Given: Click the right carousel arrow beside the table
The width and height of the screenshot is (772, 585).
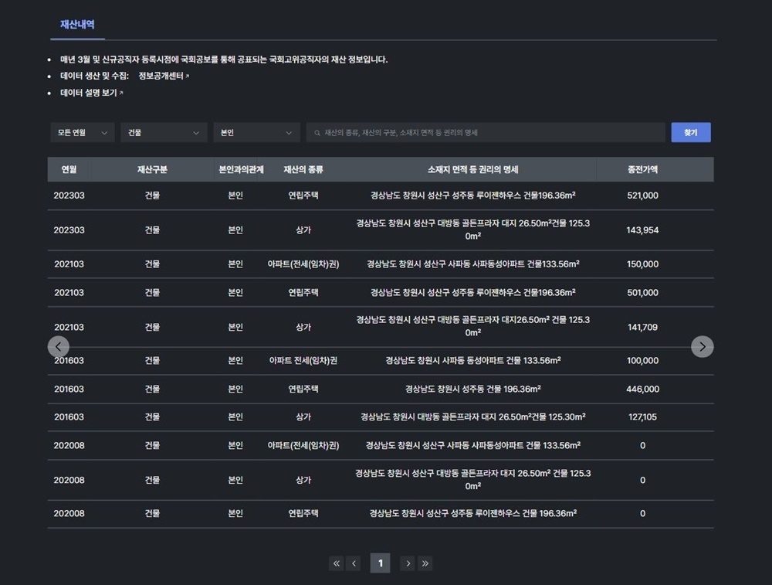Looking at the screenshot, I should point(702,347).
